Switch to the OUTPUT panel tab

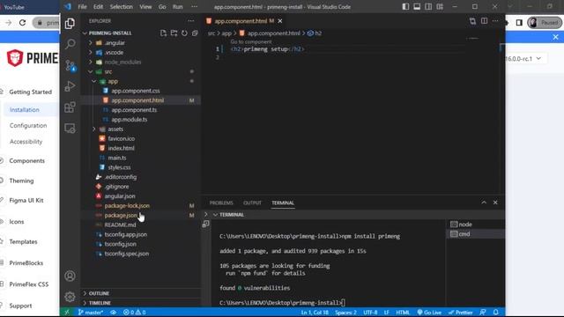point(252,203)
